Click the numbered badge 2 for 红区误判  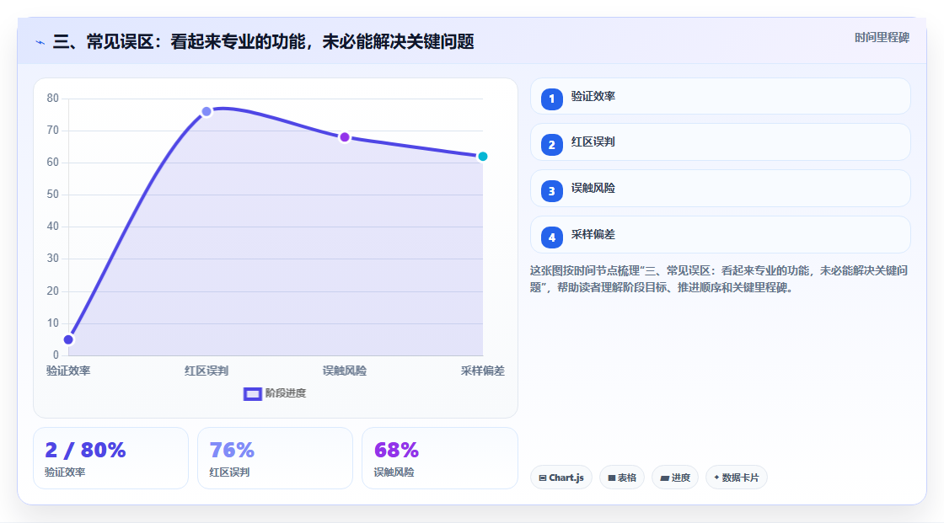[x=551, y=145]
